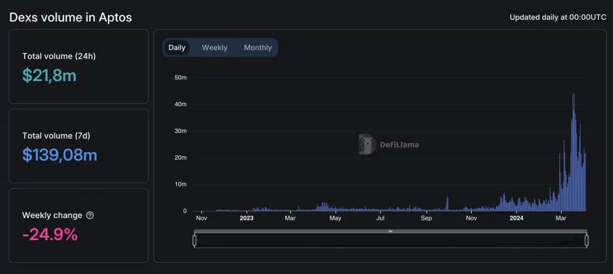Click the $139,08m seven-day volume value
This screenshot has height=274, width=613.
(x=60, y=154)
